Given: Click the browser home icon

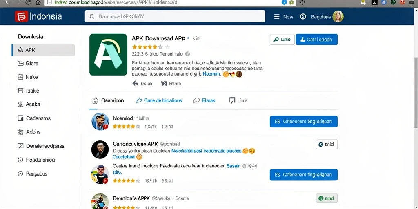Looking at the screenshot, I should tap(38, 3).
